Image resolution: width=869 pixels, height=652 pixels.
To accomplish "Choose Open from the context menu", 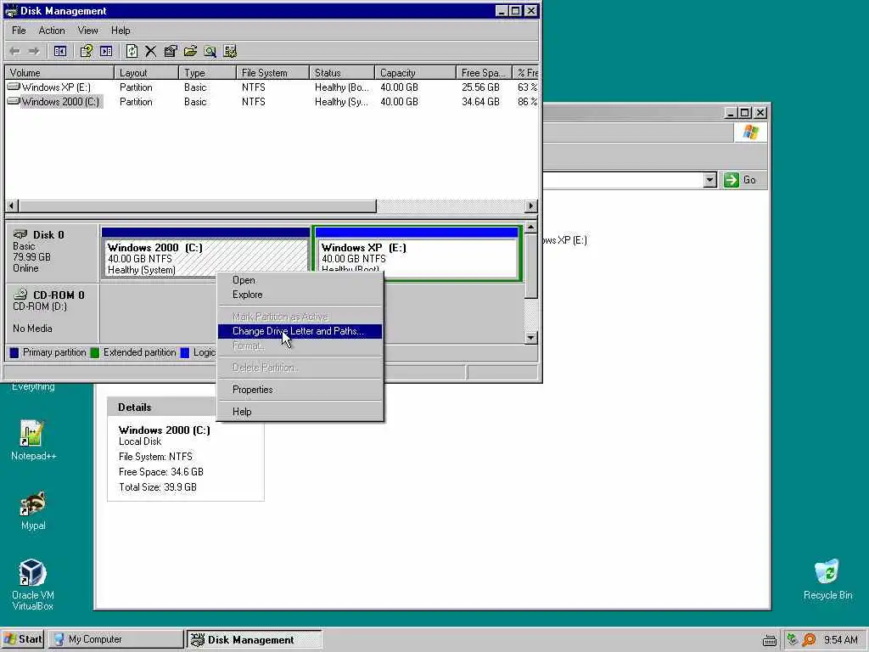I will (300, 280).
